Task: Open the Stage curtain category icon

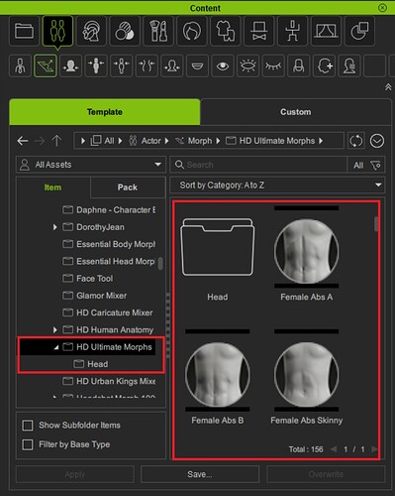Action: click(326, 31)
